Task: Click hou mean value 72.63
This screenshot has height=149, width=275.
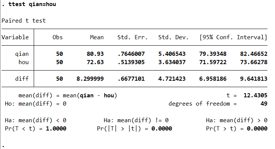Action: (x=95, y=62)
